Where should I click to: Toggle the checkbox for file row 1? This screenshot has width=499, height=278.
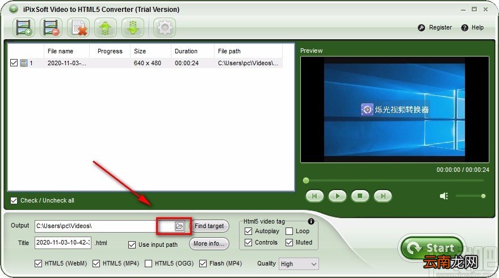click(x=14, y=62)
